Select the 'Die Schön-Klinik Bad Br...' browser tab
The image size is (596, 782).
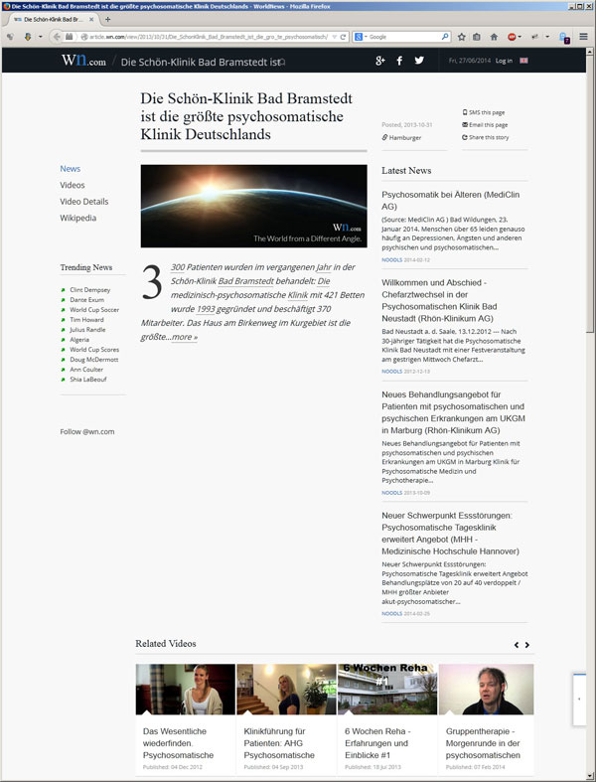54,20
